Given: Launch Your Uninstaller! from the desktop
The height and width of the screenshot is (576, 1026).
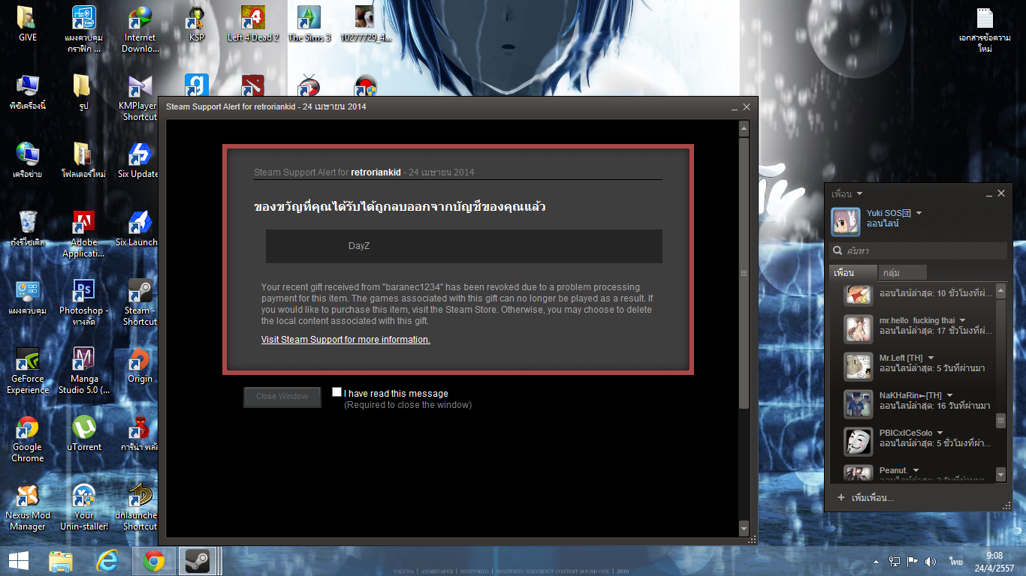Looking at the screenshot, I should coord(83,507).
